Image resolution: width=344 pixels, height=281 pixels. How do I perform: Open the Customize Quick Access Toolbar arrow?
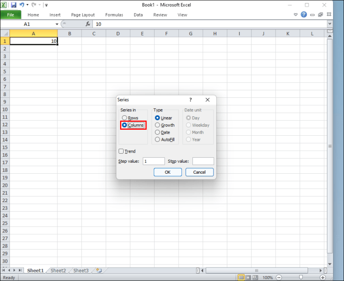46,5
